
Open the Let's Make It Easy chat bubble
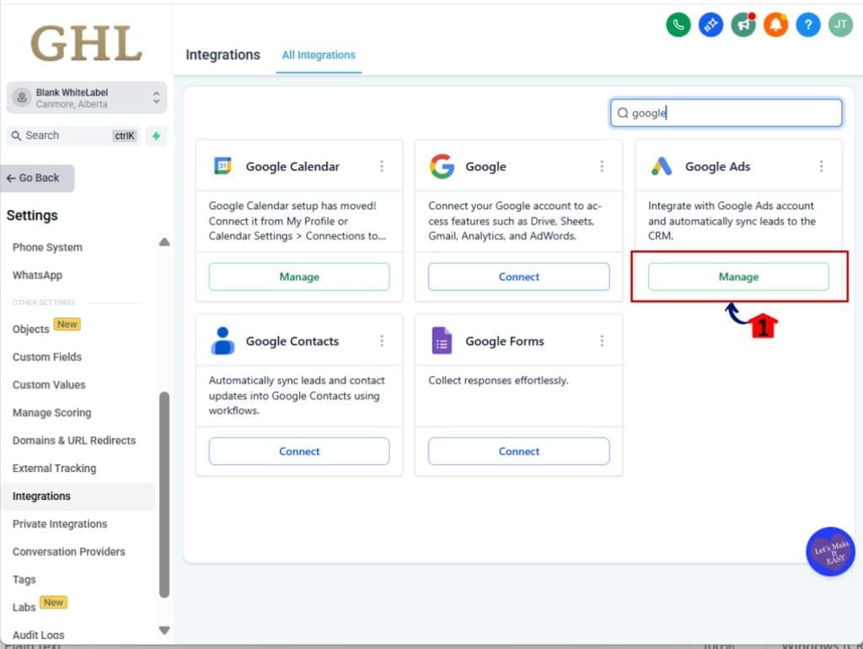[x=830, y=551]
